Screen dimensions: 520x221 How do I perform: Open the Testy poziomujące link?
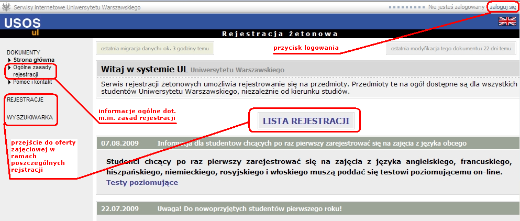click(142, 182)
